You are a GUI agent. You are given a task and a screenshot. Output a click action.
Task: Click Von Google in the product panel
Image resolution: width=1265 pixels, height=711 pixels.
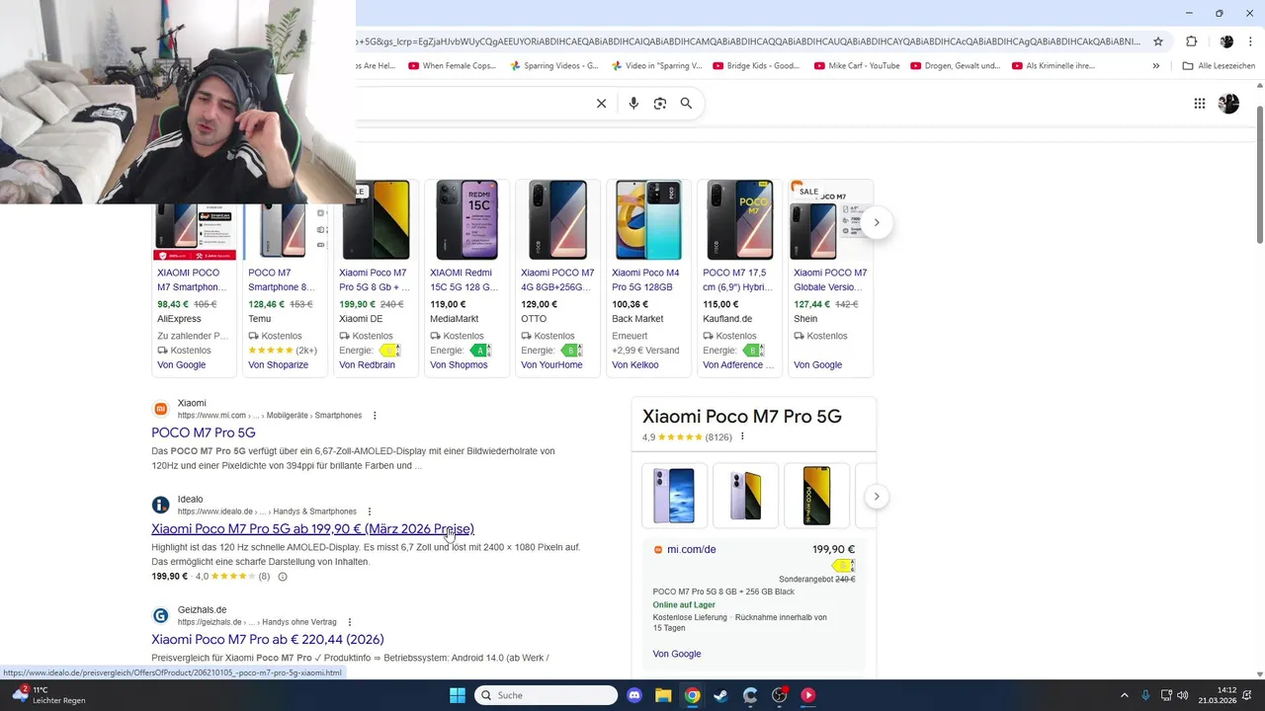coord(677,654)
